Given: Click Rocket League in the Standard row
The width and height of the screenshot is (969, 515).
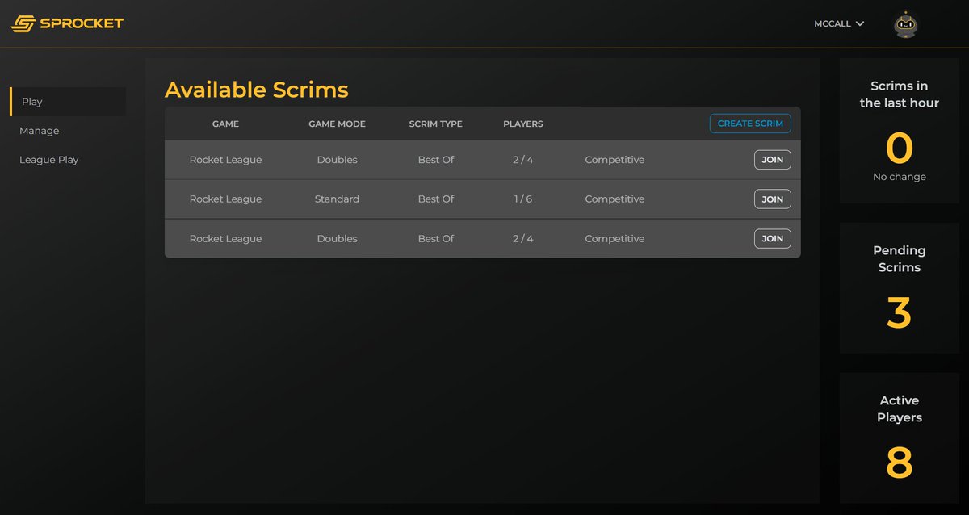Looking at the screenshot, I should (x=225, y=199).
